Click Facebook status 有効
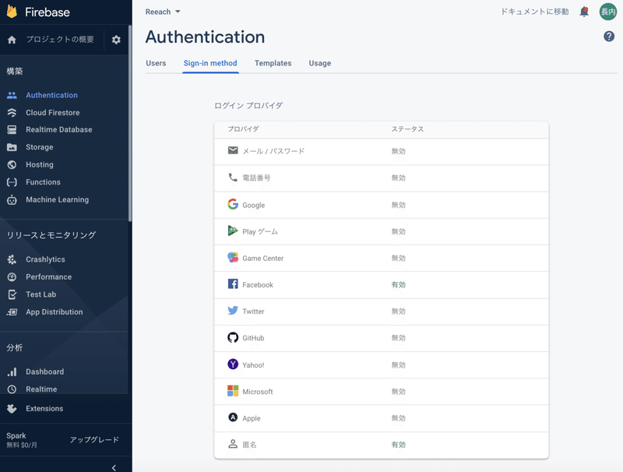 click(399, 284)
